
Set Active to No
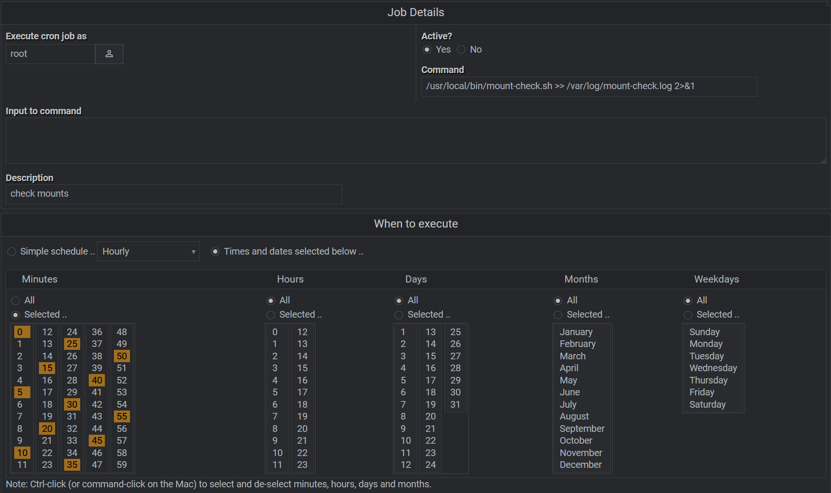[461, 50]
